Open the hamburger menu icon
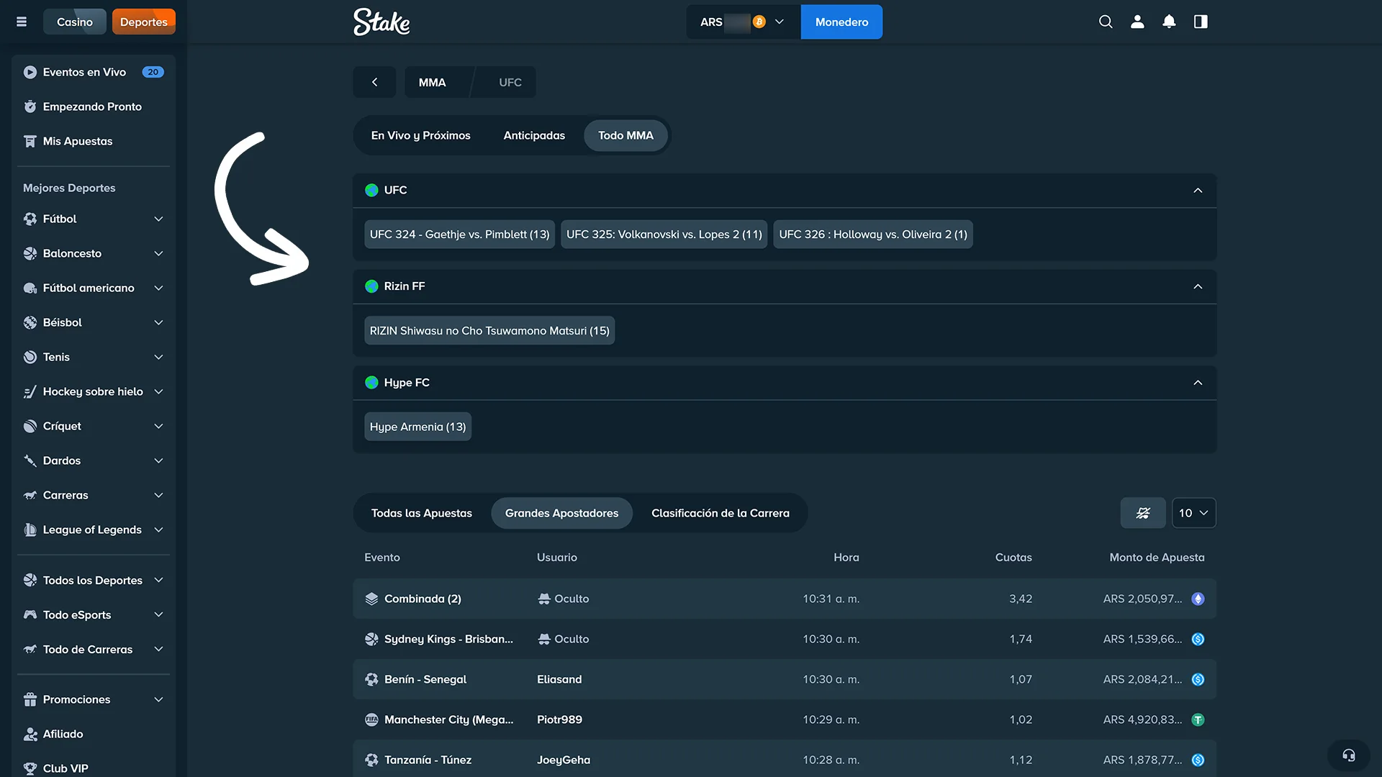Screen dimensions: 1382x777 (22, 22)
